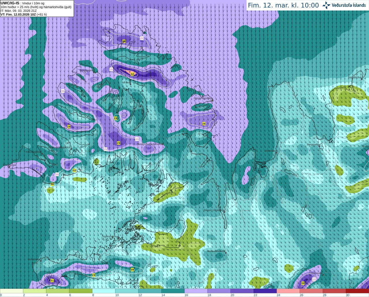Click the Steingrímsfjarðarheiði station label
Image resolution: width=369 pixels, height=297 pixels.
pos(150,144)
